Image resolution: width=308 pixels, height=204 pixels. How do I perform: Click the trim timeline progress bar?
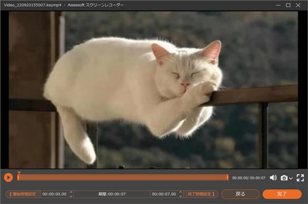(x=123, y=177)
